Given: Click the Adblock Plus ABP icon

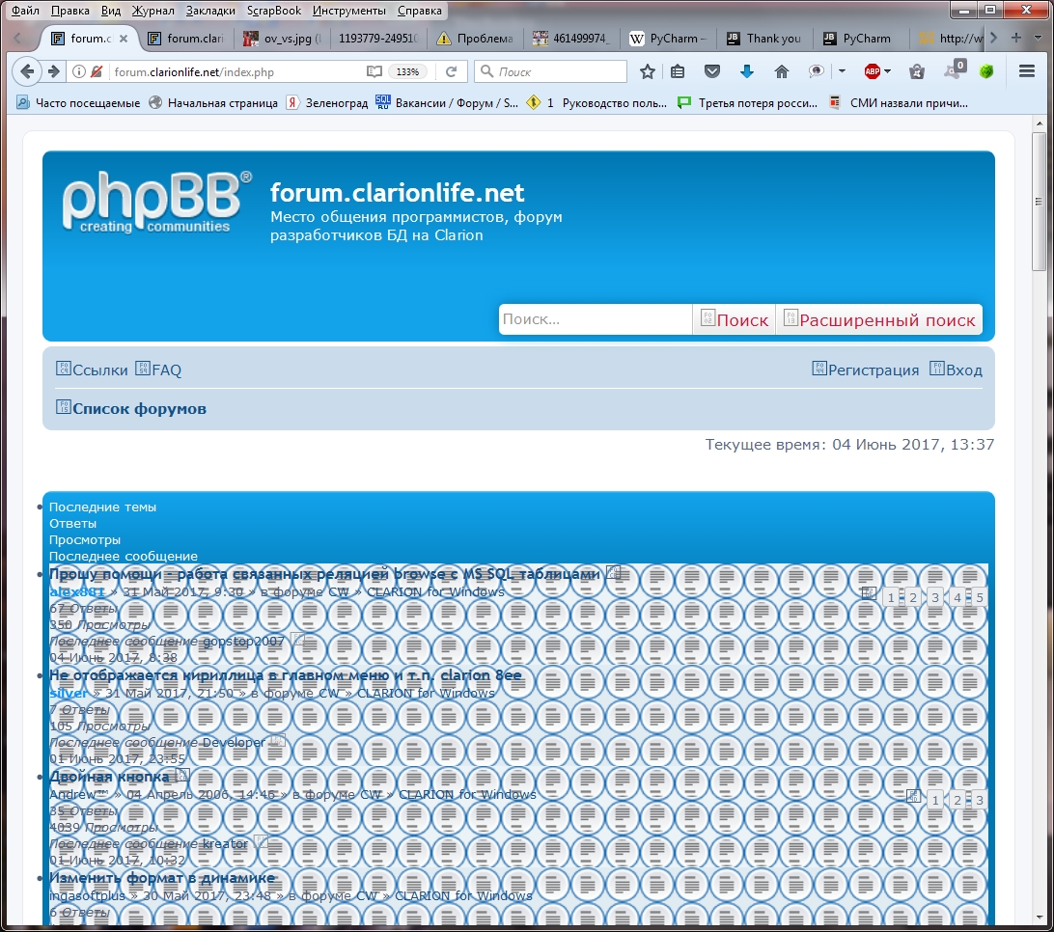Looking at the screenshot, I should tap(873, 71).
